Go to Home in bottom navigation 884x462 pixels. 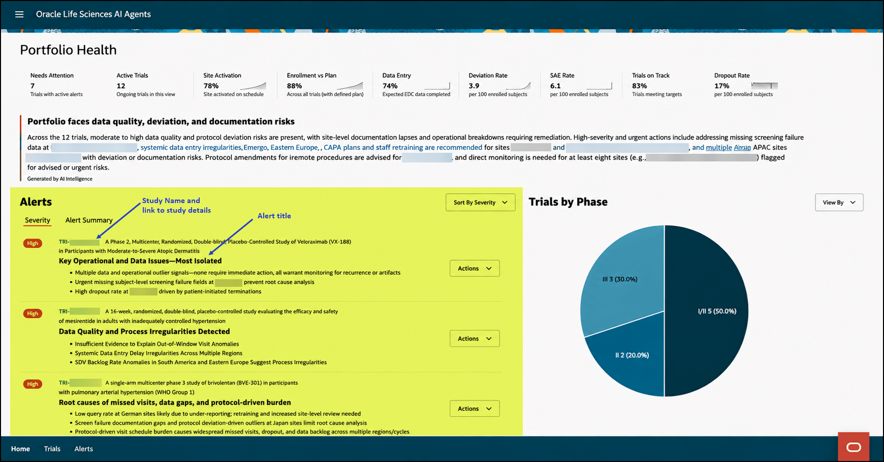[20, 449]
